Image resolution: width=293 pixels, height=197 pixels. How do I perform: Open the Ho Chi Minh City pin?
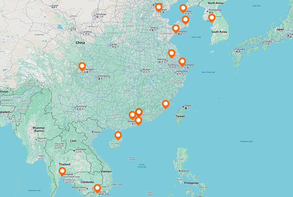tap(97, 188)
